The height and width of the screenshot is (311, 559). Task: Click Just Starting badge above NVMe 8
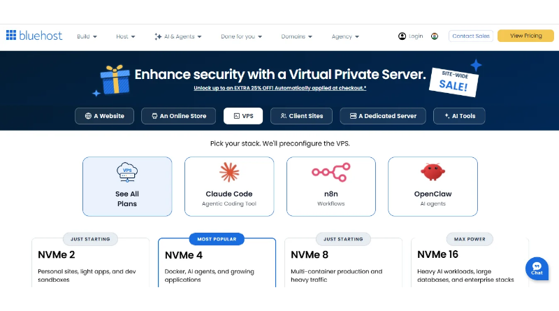[x=343, y=239]
